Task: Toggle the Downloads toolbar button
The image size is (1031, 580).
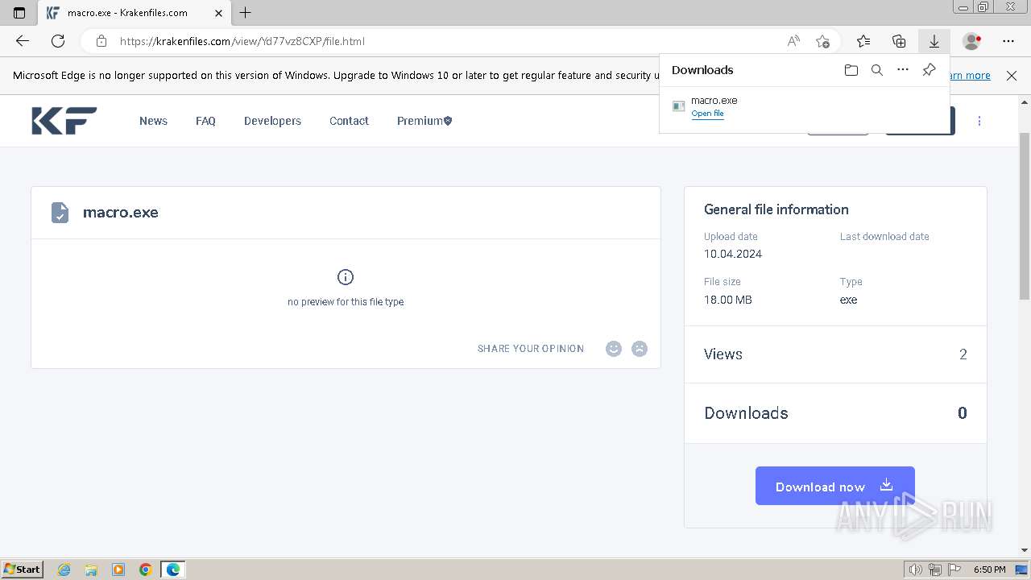Action: coord(934,41)
